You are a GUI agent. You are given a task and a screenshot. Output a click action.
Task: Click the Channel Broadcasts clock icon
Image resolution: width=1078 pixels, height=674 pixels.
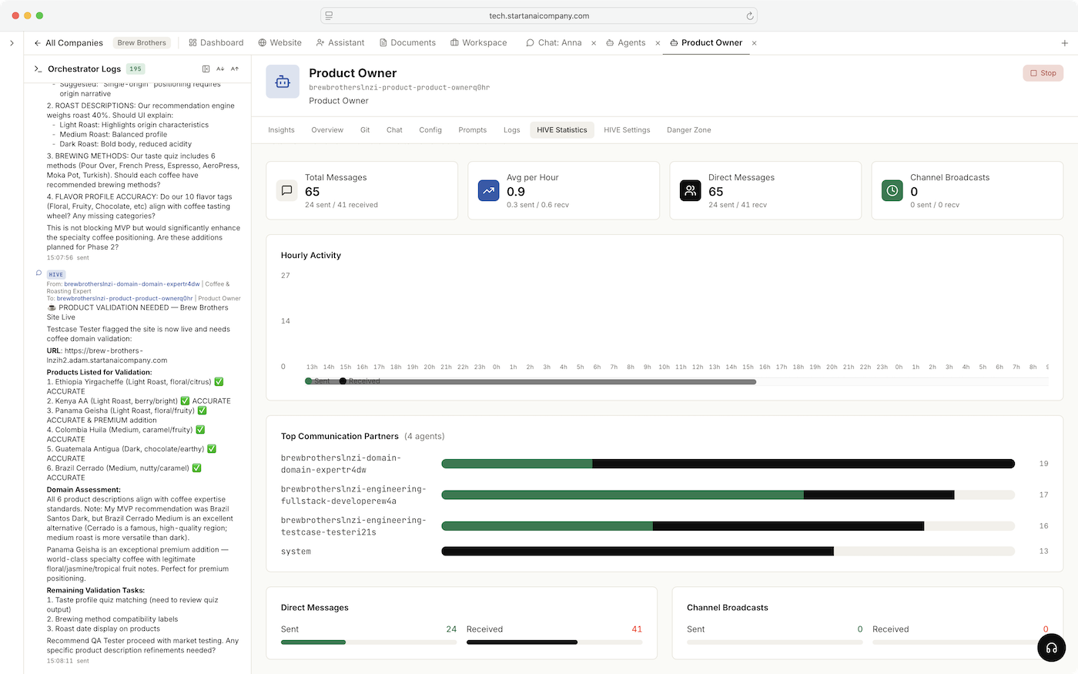tap(892, 191)
